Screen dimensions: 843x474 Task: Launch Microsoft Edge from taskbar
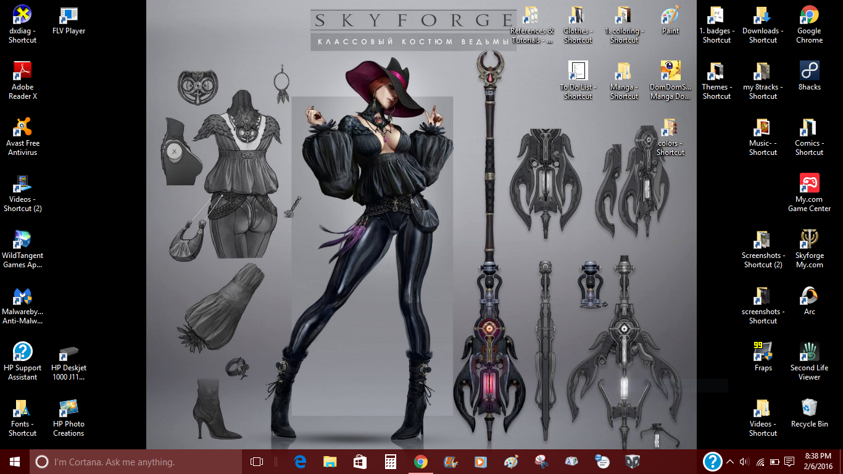pyautogui.click(x=301, y=462)
